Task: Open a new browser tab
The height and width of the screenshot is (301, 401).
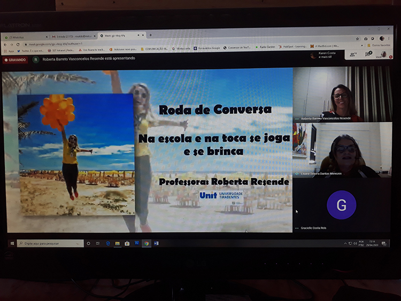Action: [x=150, y=35]
